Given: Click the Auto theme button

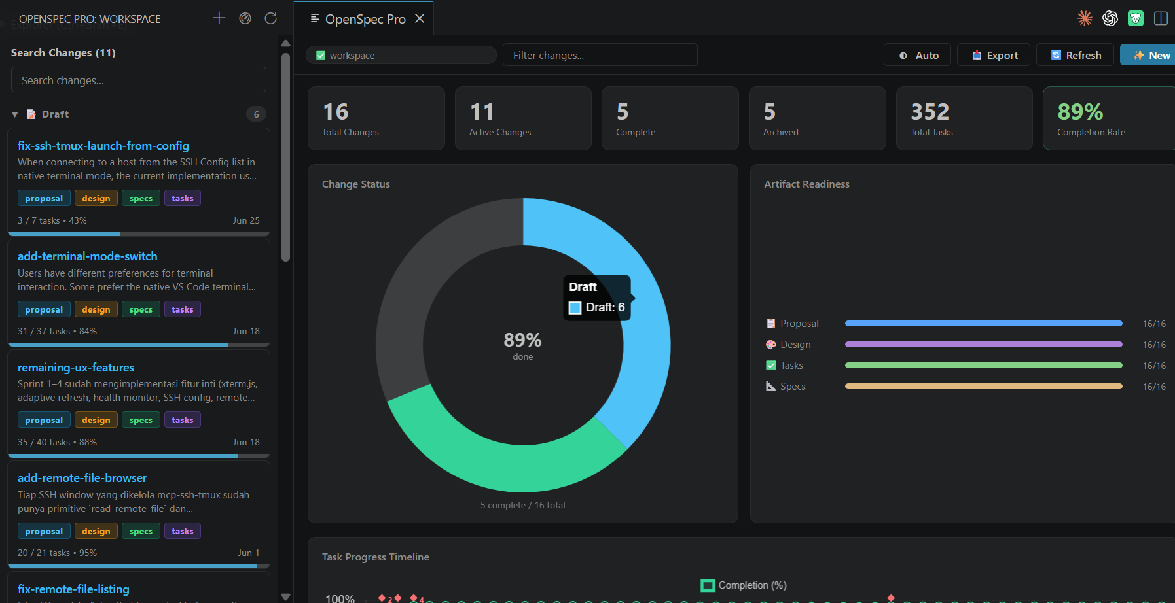Looking at the screenshot, I should pos(918,55).
